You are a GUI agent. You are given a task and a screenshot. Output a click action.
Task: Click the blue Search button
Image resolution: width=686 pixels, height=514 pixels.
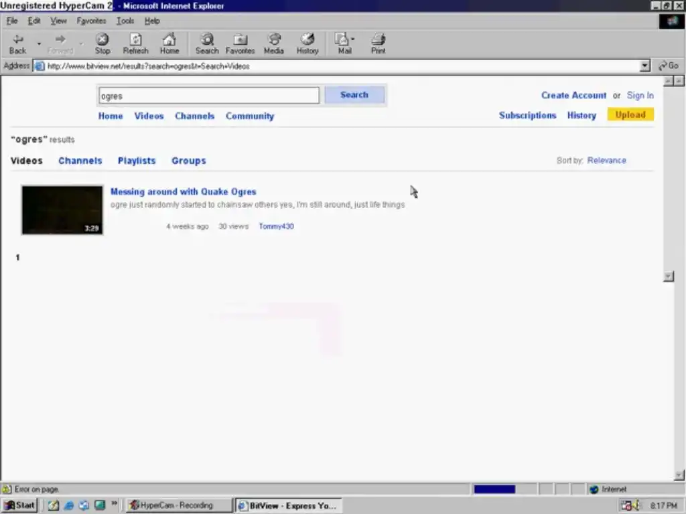[354, 95]
